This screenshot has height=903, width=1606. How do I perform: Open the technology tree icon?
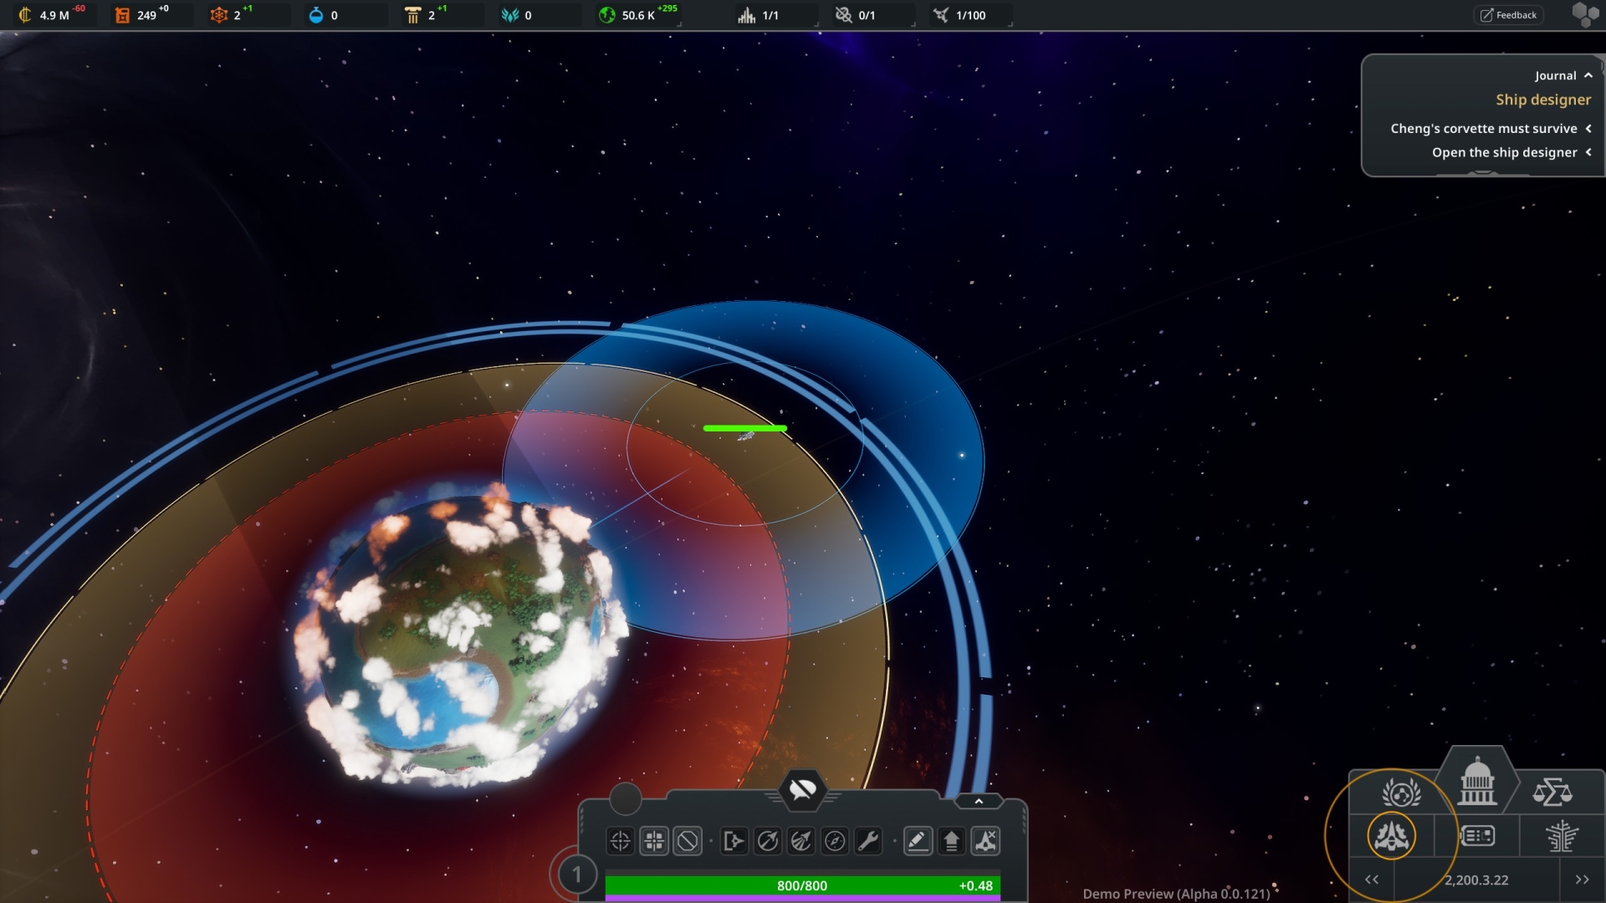1561,835
